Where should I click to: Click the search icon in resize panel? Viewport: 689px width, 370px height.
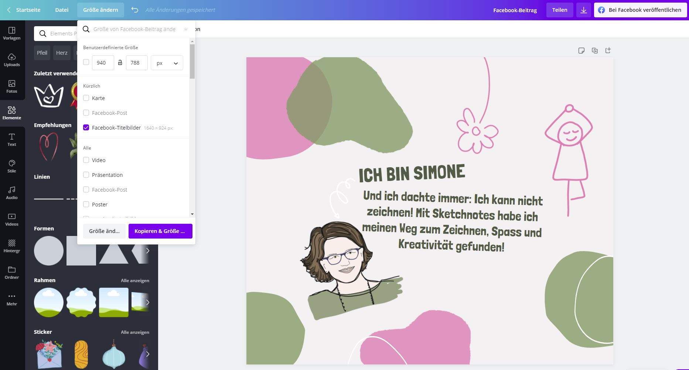pos(86,29)
